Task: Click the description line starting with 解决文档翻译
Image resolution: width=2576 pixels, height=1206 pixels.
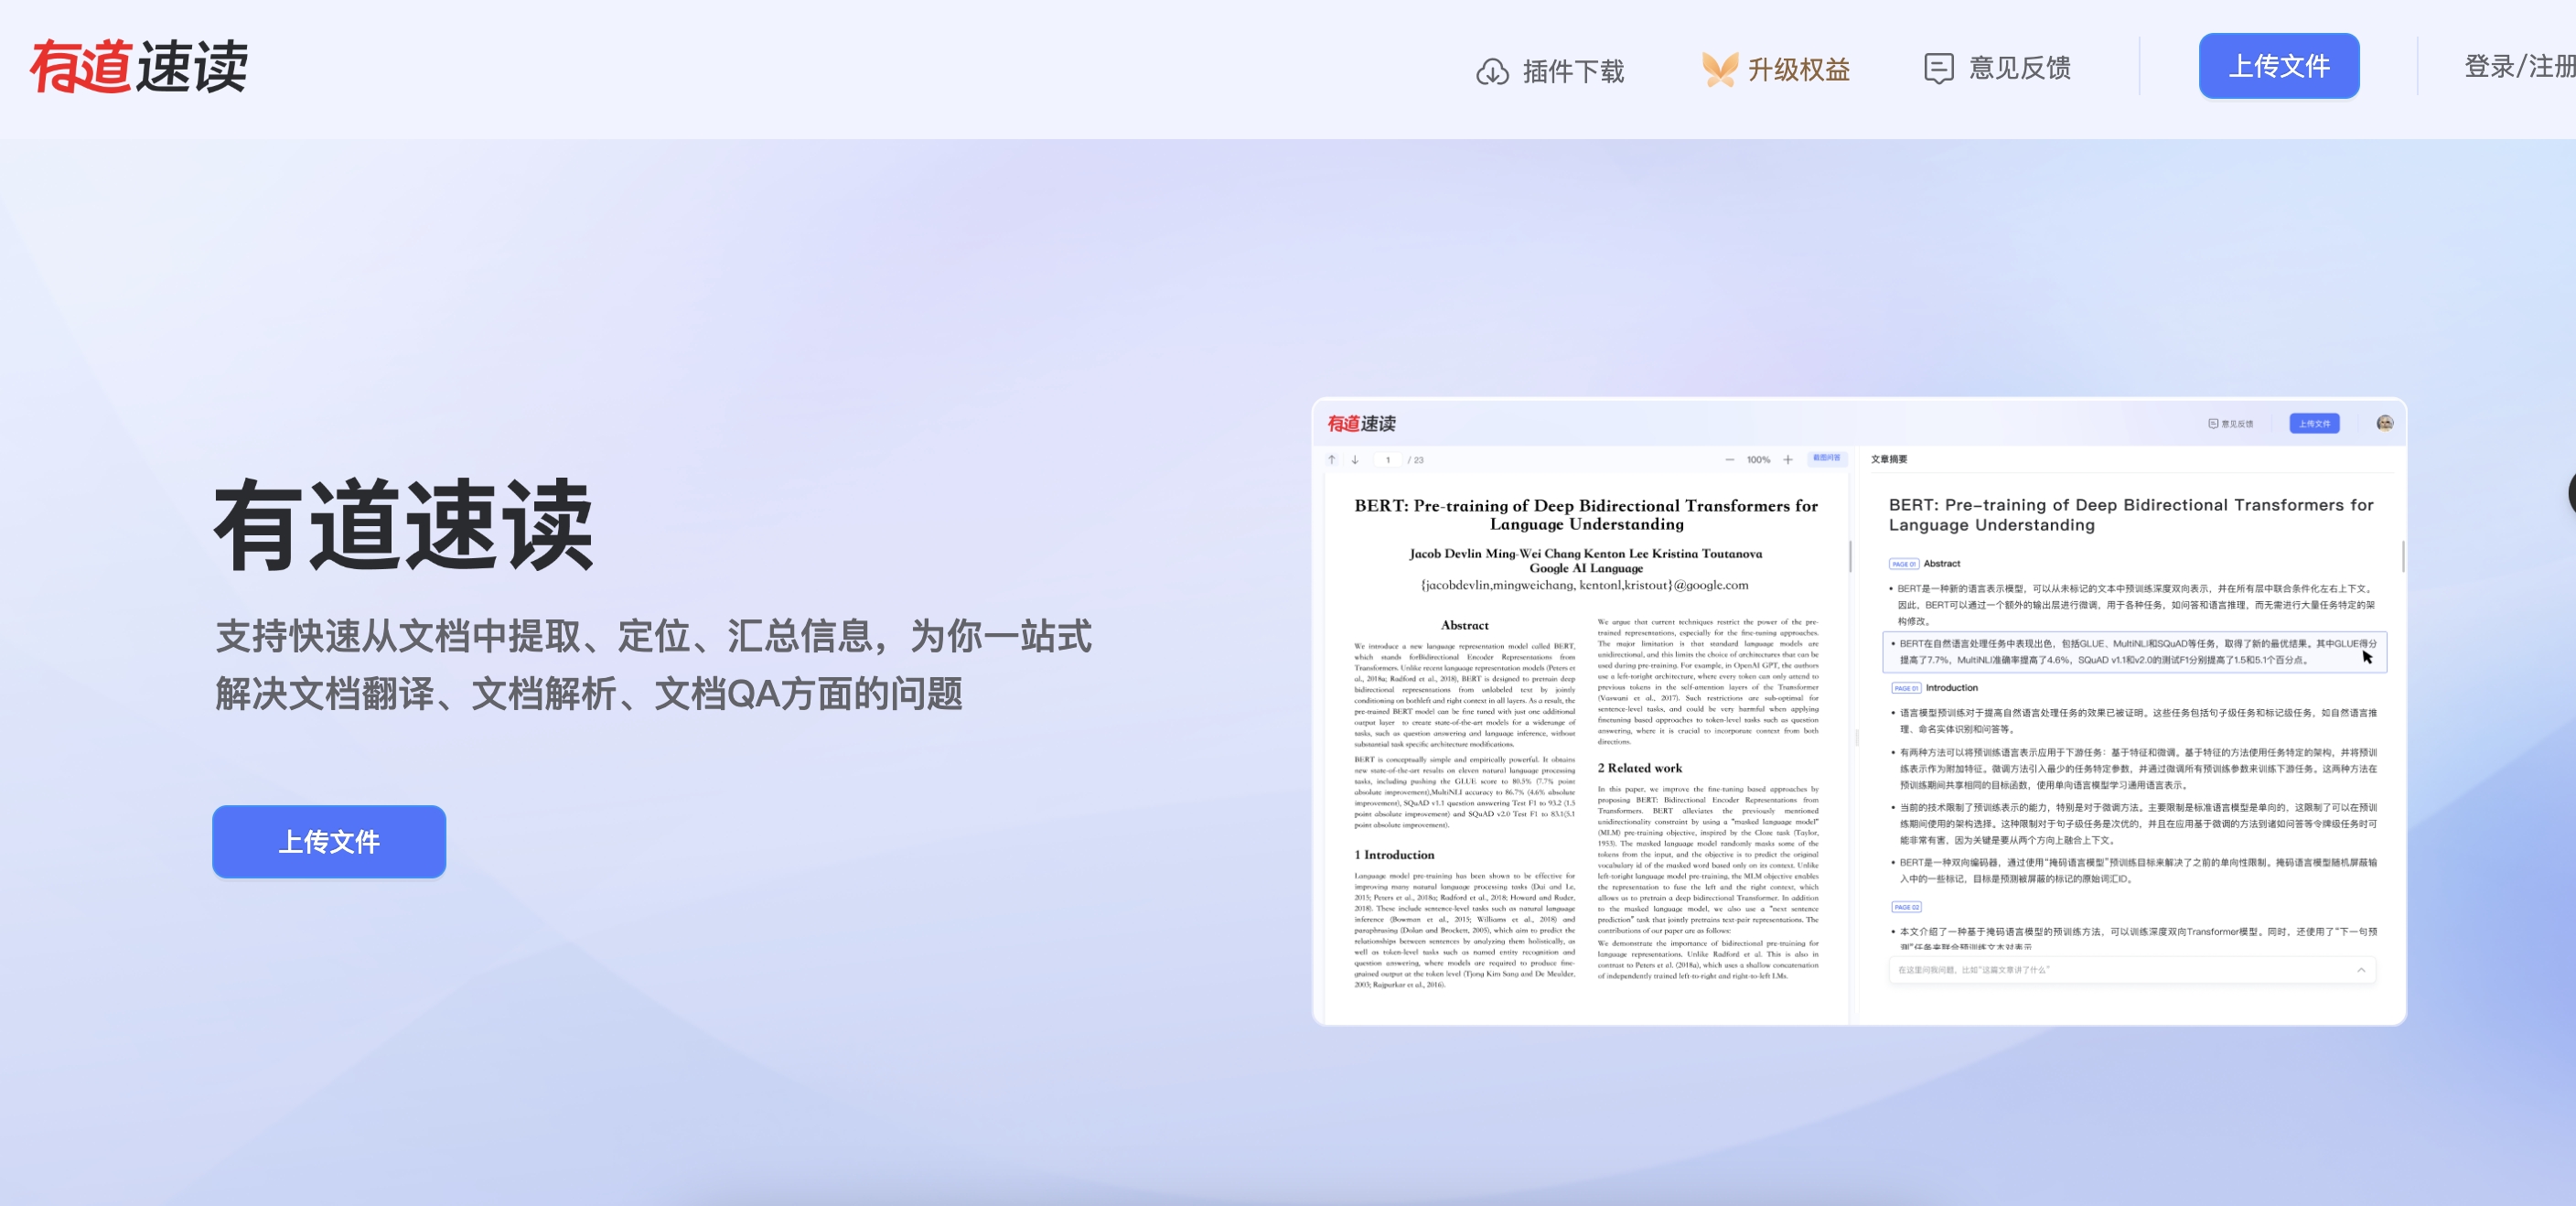Action: (x=589, y=693)
